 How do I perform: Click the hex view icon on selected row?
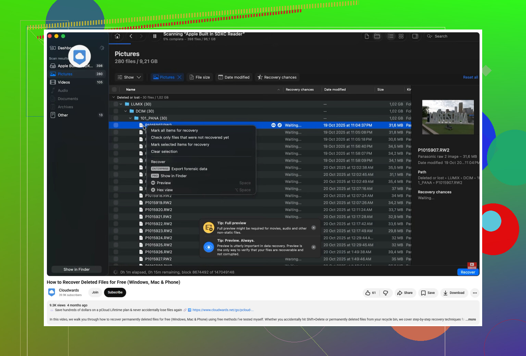(279, 125)
